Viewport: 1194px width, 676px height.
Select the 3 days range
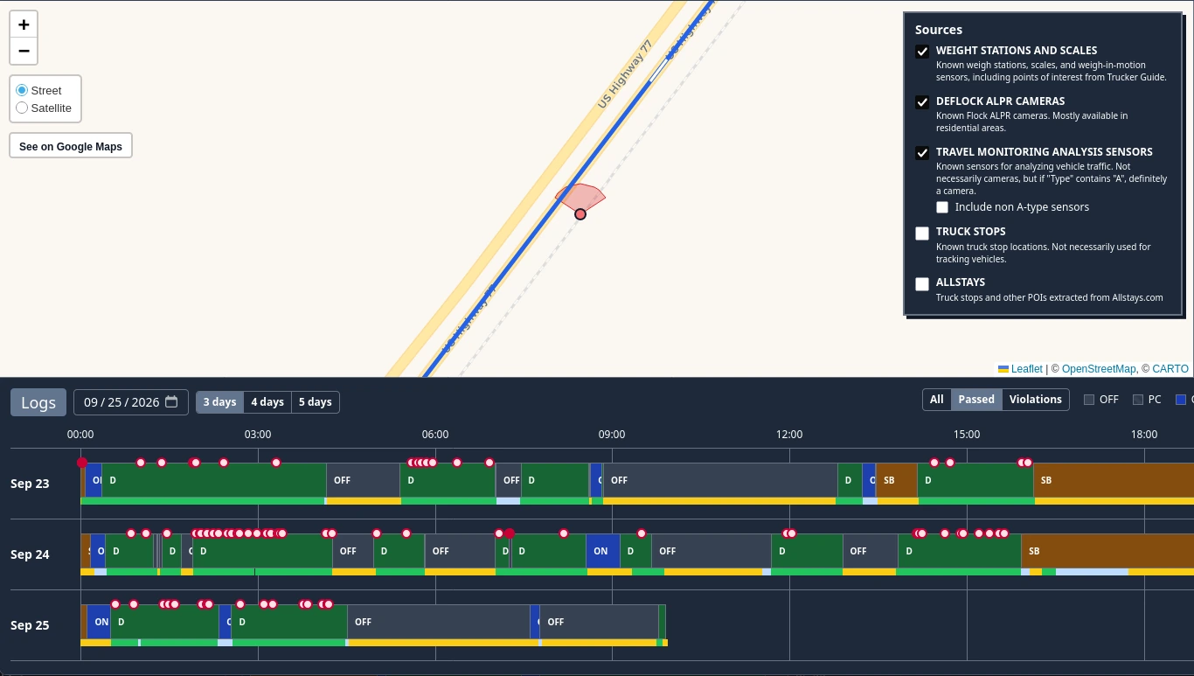[219, 402]
